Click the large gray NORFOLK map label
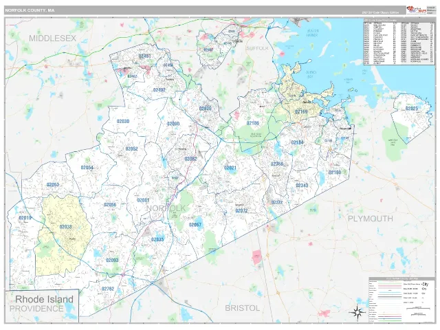440x330 pixels. [166, 208]
